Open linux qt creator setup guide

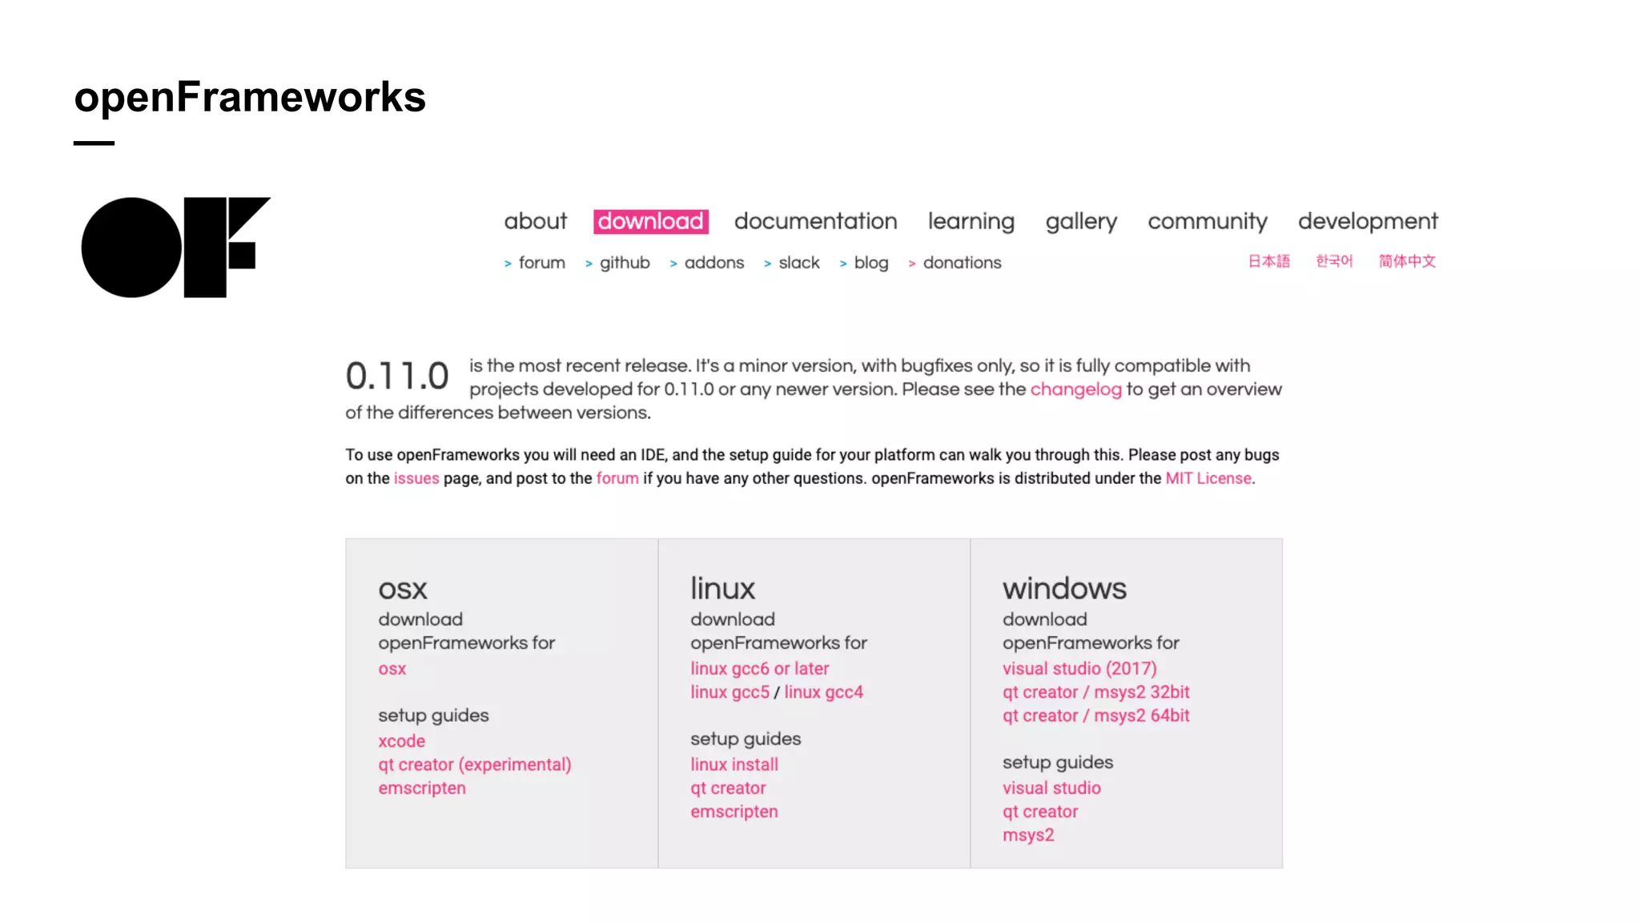click(728, 788)
